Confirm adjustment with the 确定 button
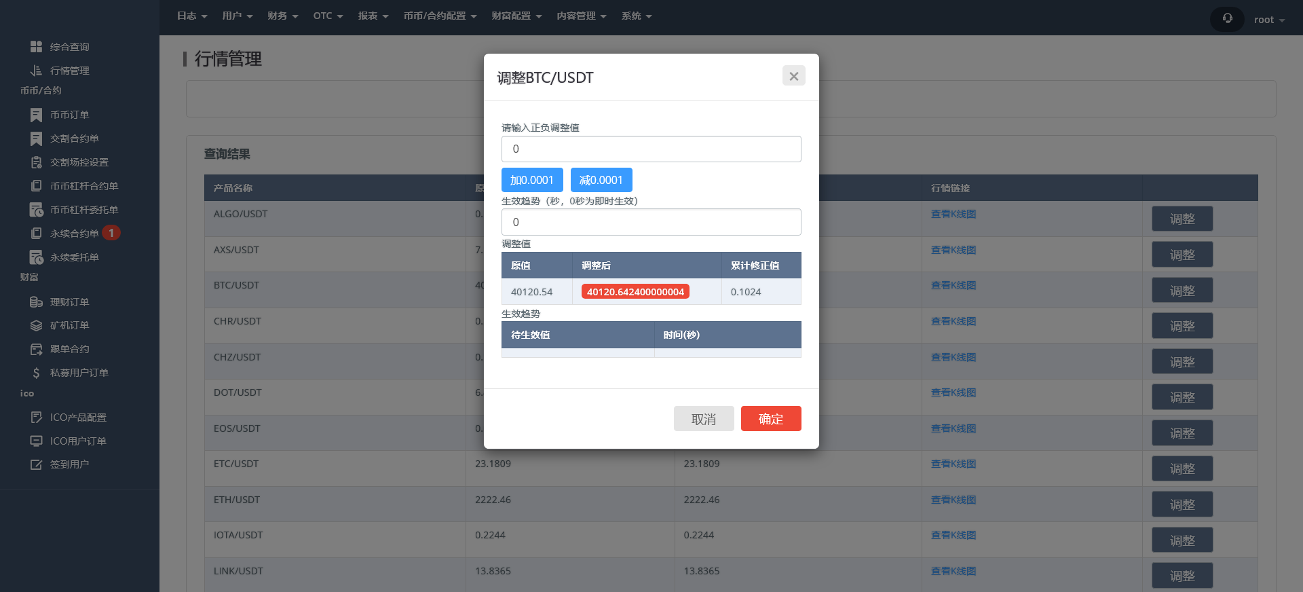Screen dimensions: 1303x592 point(771,419)
